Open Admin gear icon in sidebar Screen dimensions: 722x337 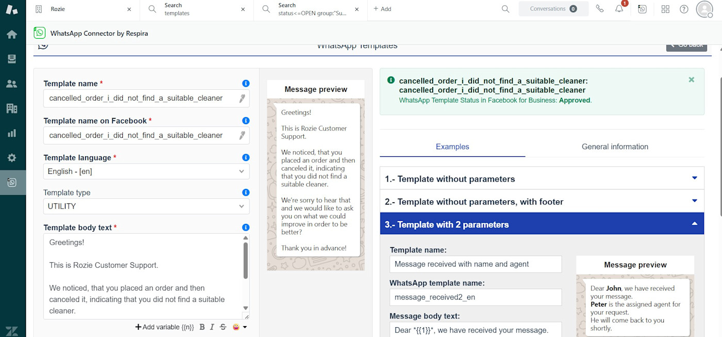[11, 158]
